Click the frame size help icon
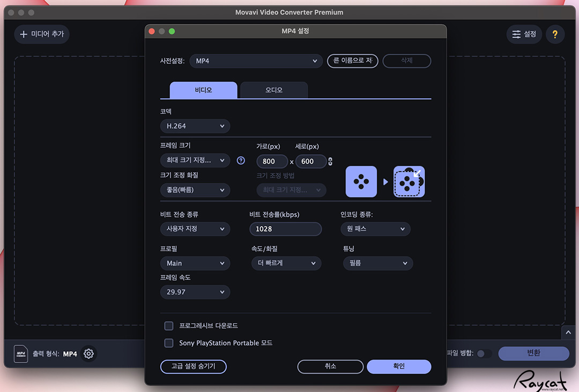 pos(241,161)
